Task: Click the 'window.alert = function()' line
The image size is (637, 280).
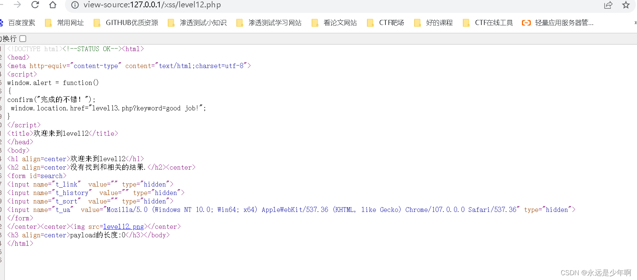Action: tap(53, 83)
